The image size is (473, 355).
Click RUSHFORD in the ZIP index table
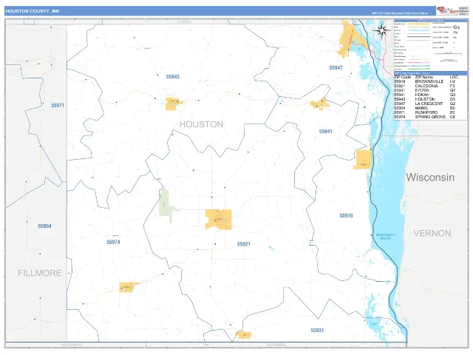coord(426,112)
